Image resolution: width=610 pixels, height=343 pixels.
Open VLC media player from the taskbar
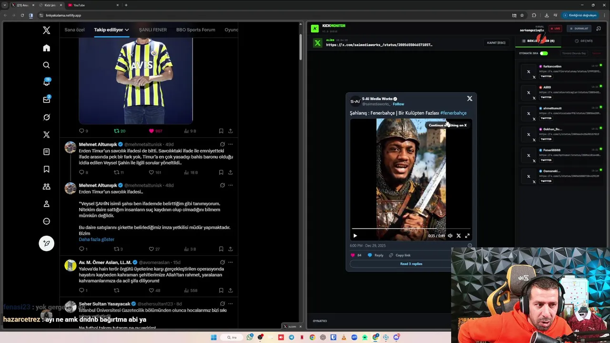pyautogui.click(x=344, y=337)
